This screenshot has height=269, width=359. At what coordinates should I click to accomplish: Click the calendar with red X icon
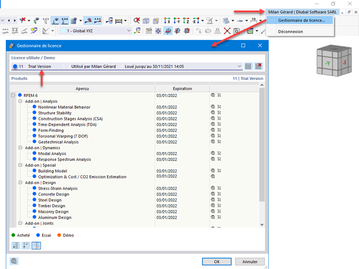pos(258,66)
